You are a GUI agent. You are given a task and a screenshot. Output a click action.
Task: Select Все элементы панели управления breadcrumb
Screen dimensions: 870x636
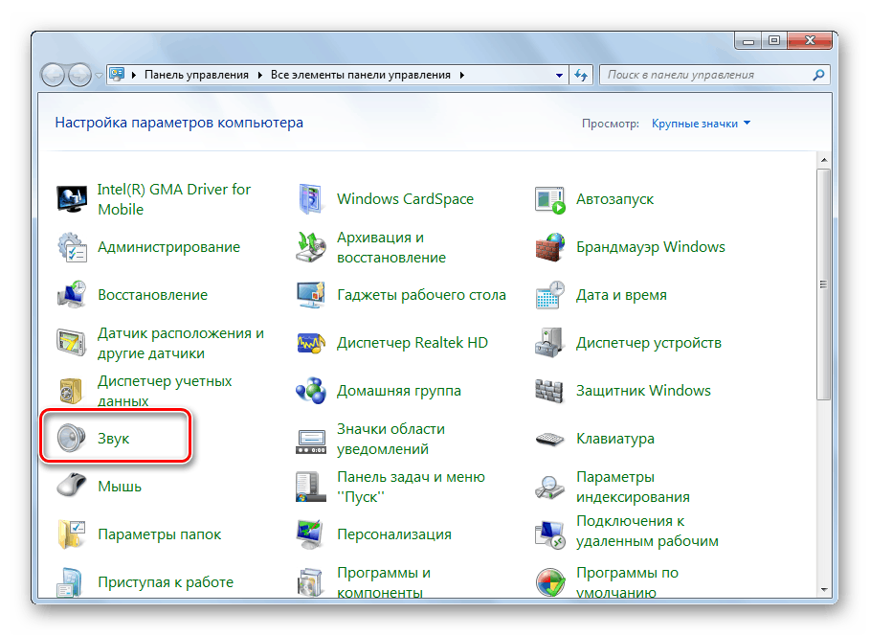click(361, 75)
